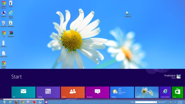Launch Microsoft Word from the taskbar
185x104 pixels.
pos(40,102)
